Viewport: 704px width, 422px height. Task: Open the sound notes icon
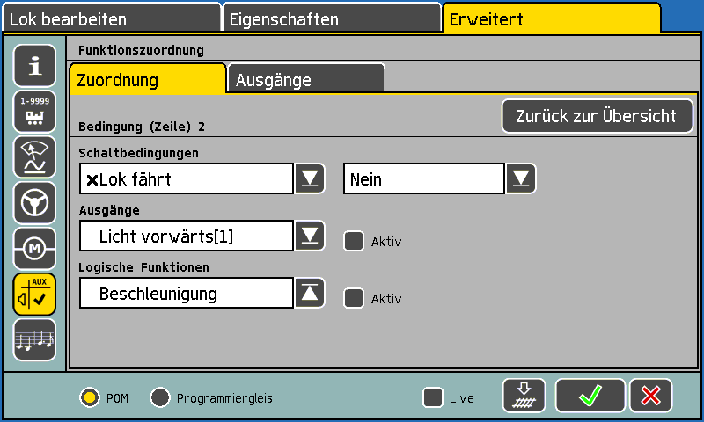click(34, 340)
